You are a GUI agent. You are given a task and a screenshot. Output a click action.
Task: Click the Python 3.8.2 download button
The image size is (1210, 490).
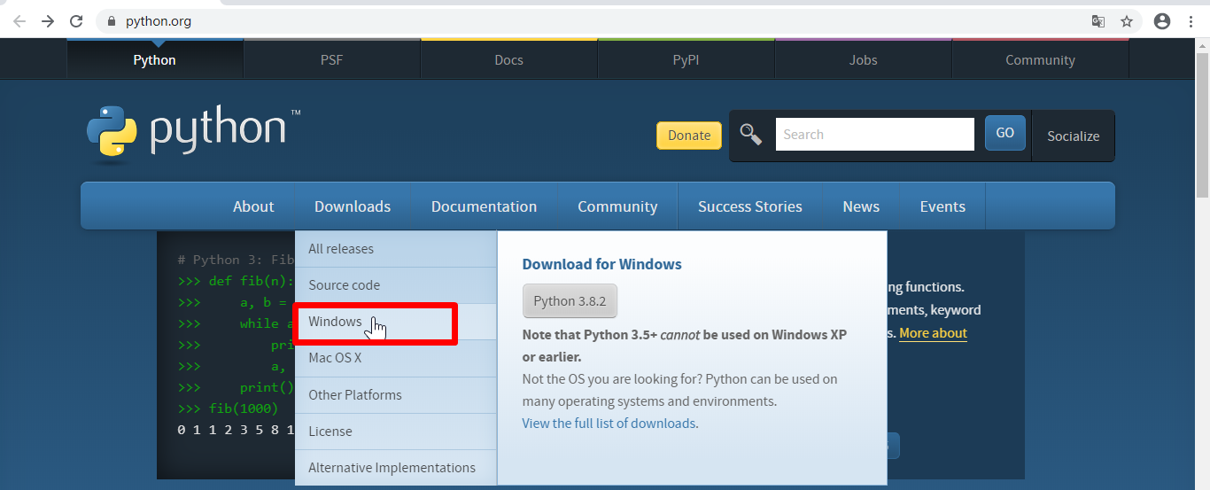point(570,301)
